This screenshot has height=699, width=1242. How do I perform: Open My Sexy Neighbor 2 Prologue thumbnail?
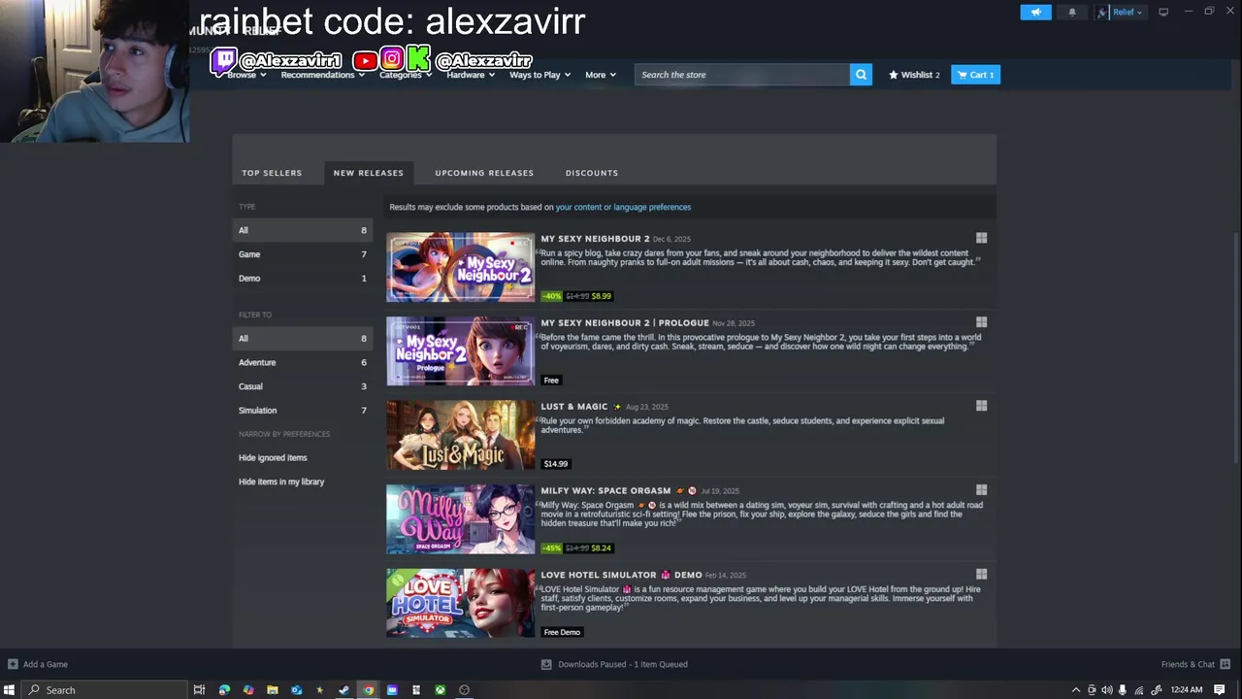coord(460,351)
